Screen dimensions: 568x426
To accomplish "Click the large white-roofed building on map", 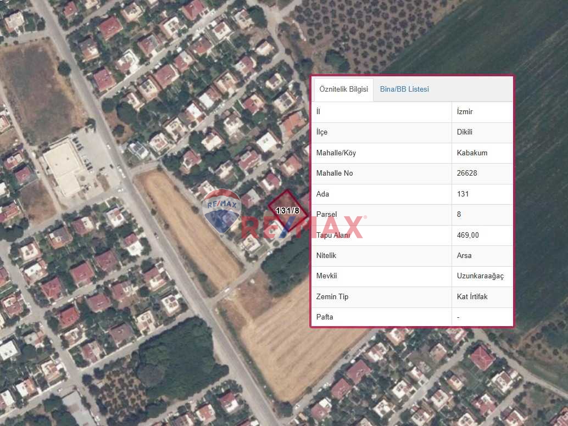I will tap(64, 166).
